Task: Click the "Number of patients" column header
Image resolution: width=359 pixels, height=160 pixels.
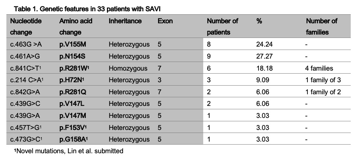Action: [x=222, y=26]
